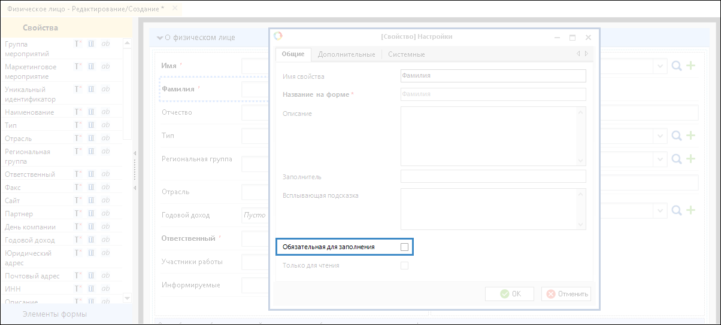Click the ab icon next to Партнер

tap(105, 214)
